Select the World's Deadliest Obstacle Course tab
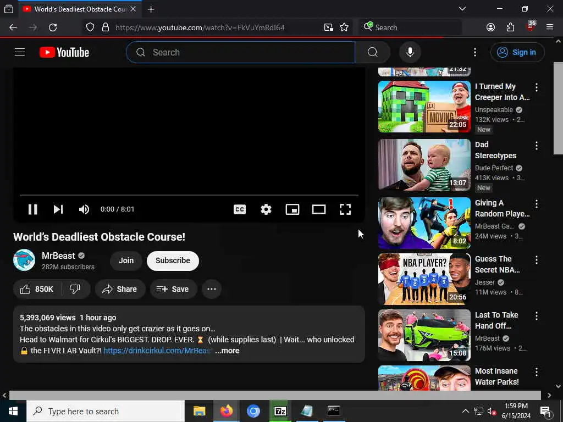This screenshot has width=563, height=422. 80,9
